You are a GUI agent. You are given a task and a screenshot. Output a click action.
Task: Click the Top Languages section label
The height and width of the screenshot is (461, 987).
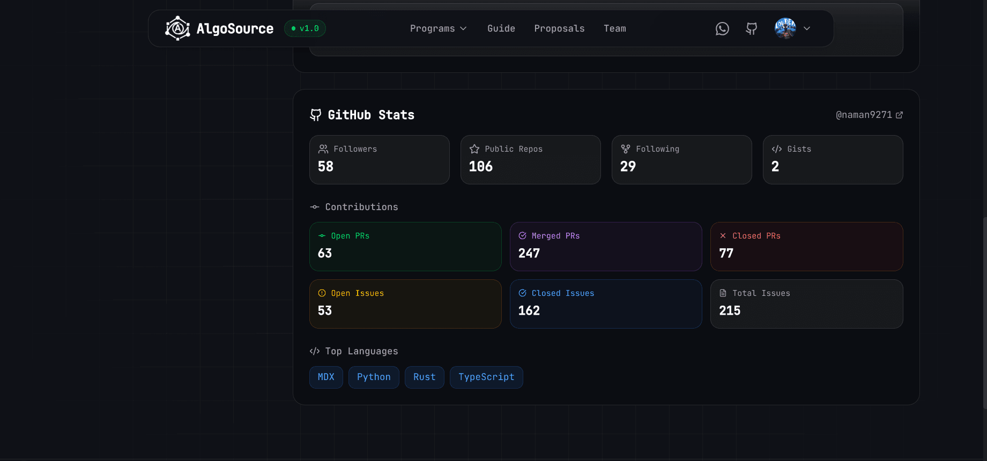(x=362, y=351)
